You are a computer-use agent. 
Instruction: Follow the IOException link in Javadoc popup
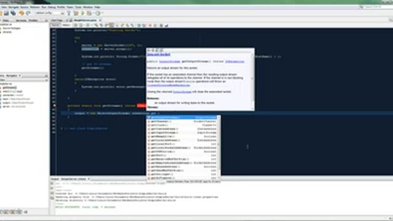(235, 61)
